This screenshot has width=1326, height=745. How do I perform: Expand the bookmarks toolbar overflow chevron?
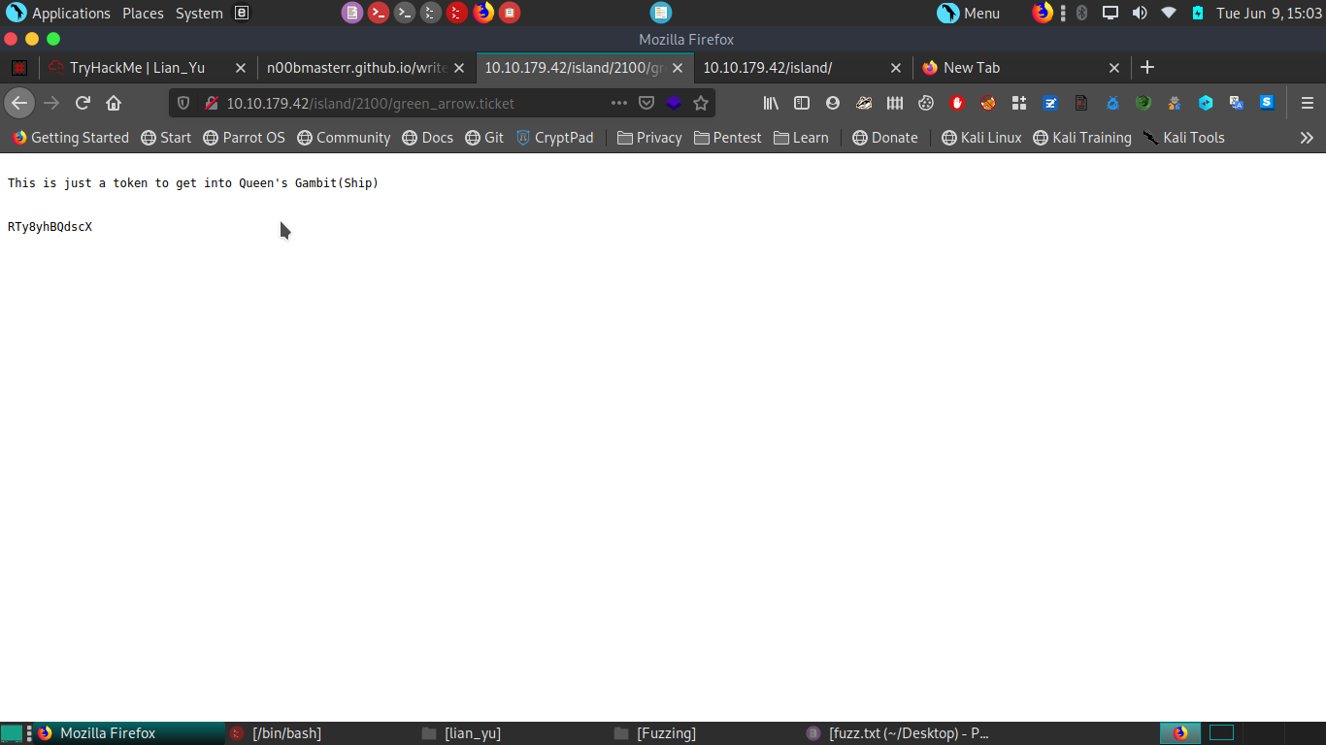pos(1307,138)
